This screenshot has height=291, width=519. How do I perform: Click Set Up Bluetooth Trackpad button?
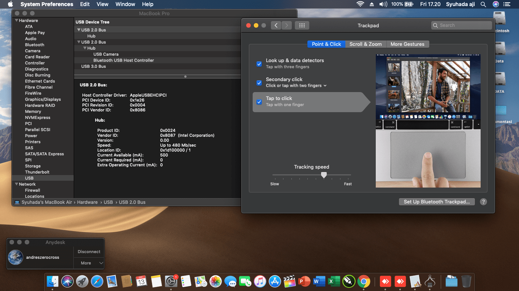(437, 202)
